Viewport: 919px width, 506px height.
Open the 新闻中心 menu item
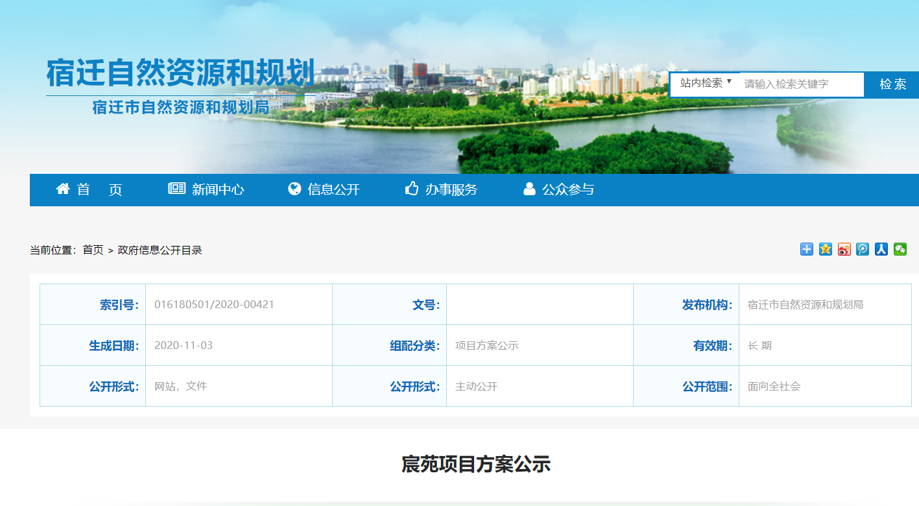[218, 189]
